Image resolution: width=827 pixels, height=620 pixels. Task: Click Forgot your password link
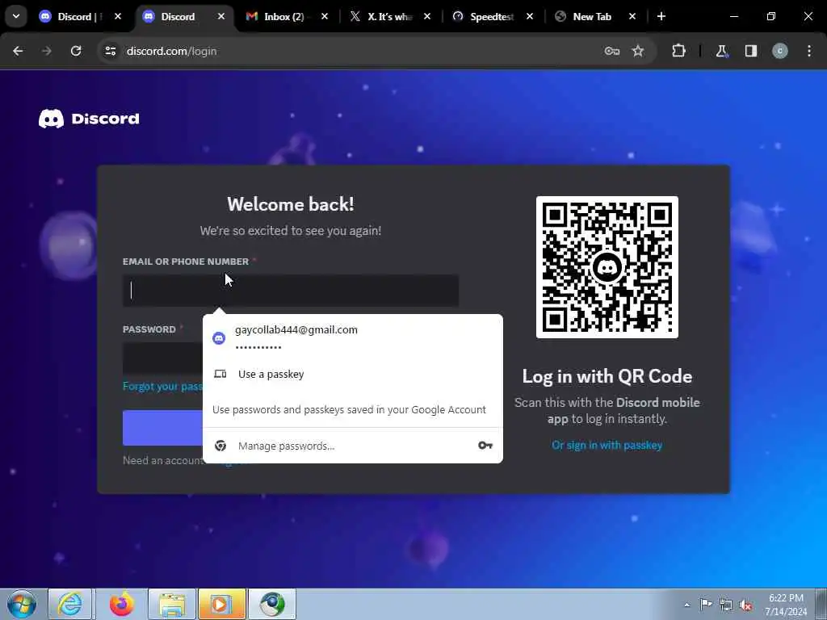click(162, 387)
